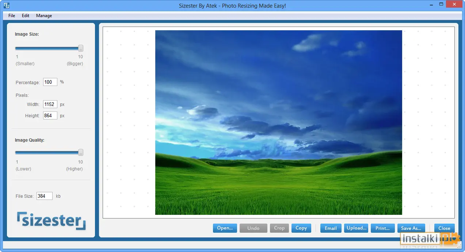The height and width of the screenshot is (252, 465).
Task: Open the File menu
Action: 12,16
